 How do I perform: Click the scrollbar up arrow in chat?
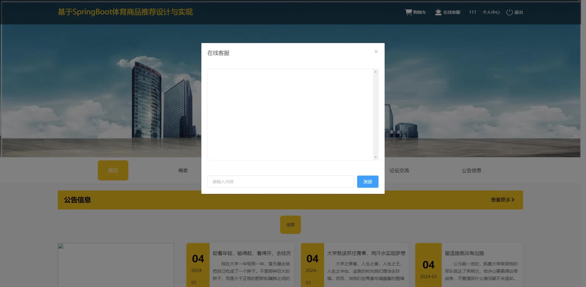375,72
